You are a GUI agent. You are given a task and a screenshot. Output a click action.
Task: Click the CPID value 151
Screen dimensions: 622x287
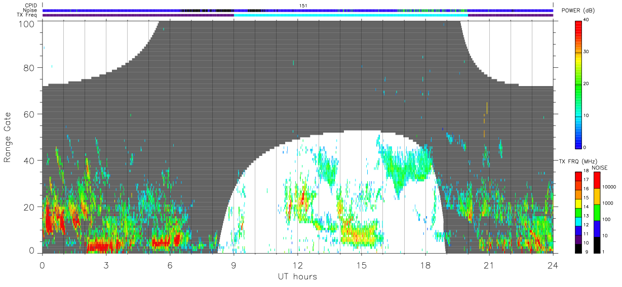(x=303, y=6)
